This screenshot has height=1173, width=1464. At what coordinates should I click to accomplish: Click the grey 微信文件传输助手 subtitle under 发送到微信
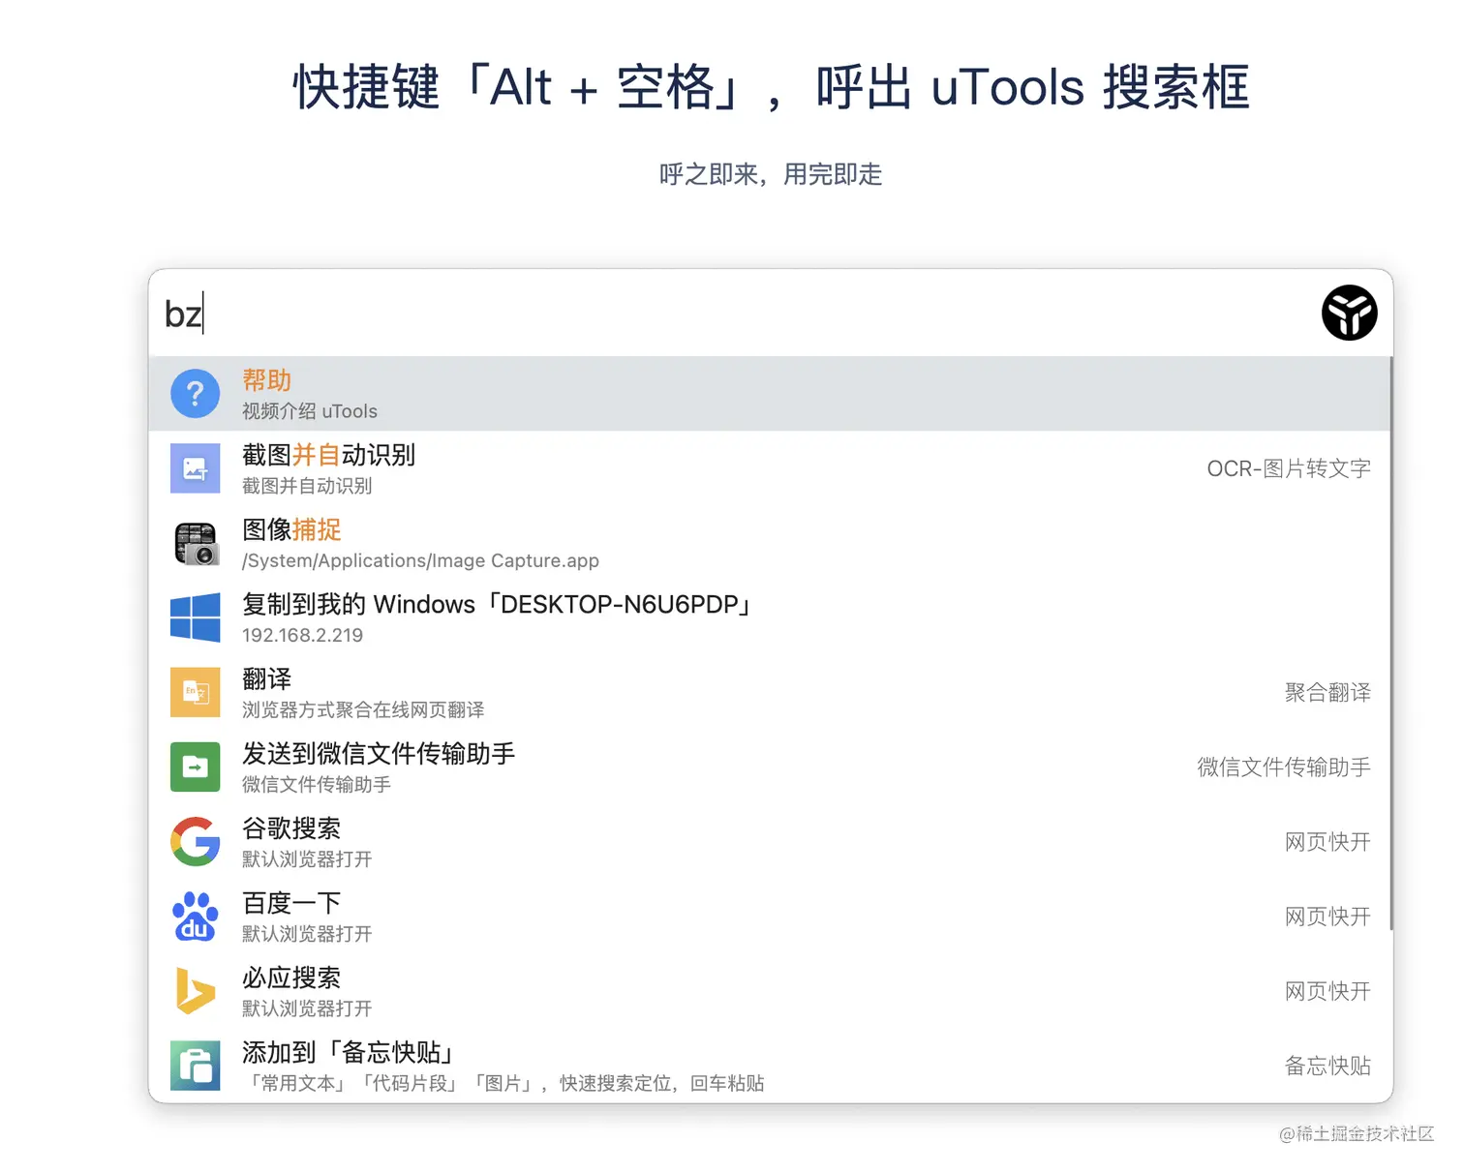tap(317, 784)
